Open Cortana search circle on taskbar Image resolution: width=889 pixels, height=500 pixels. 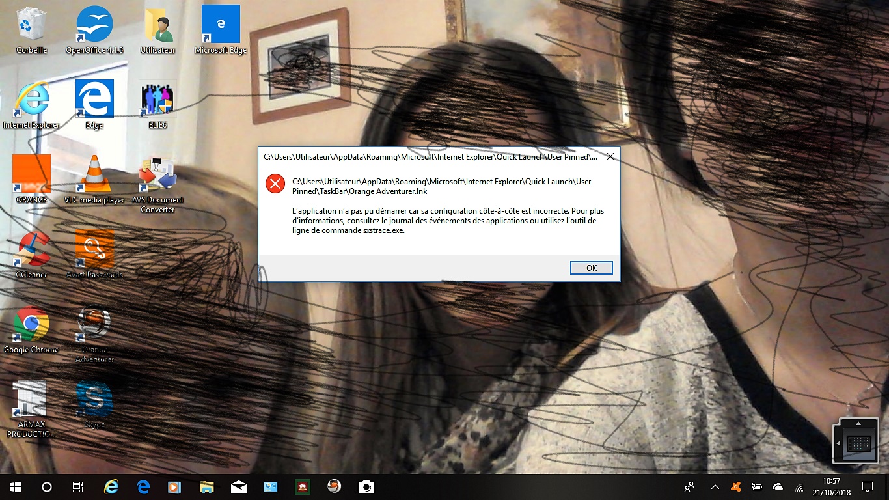coord(47,487)
